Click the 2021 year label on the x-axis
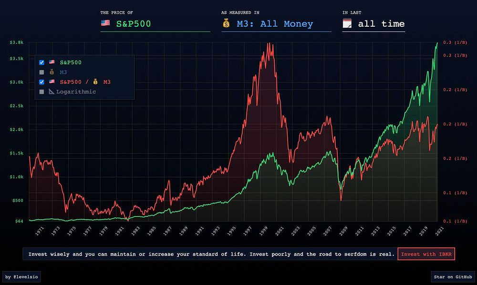 point(439,231)
